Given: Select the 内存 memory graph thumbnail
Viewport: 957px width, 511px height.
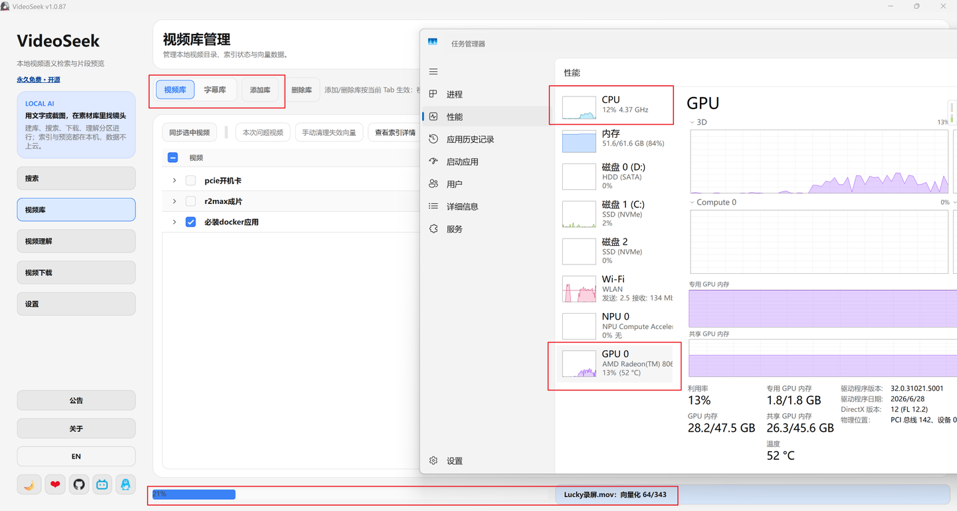Looking at the screenshot, I should point(579,141).
